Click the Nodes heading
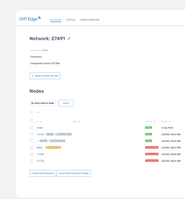 [37, 91]
